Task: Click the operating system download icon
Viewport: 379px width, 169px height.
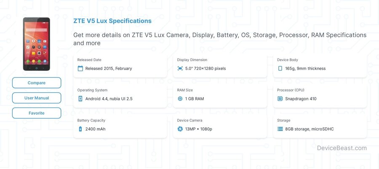Action: pyautogui.click(x=80, y=99)
